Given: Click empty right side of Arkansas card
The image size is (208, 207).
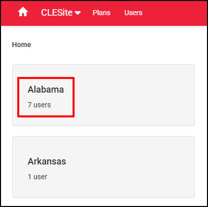Looking at the screenshot, I should click(x=130, y=167).
